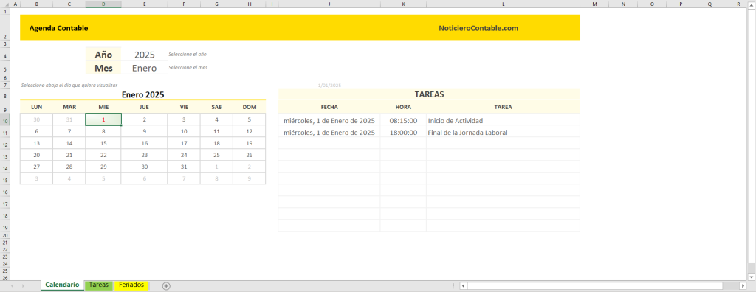Select date cell beside 08:15:00
This screenshot has height=292, width=756.
pyautogui.click(x=329, y=120)
